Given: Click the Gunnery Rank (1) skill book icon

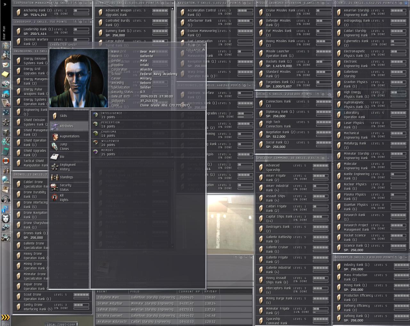Looking at the screenshot, I should [101, 33].
